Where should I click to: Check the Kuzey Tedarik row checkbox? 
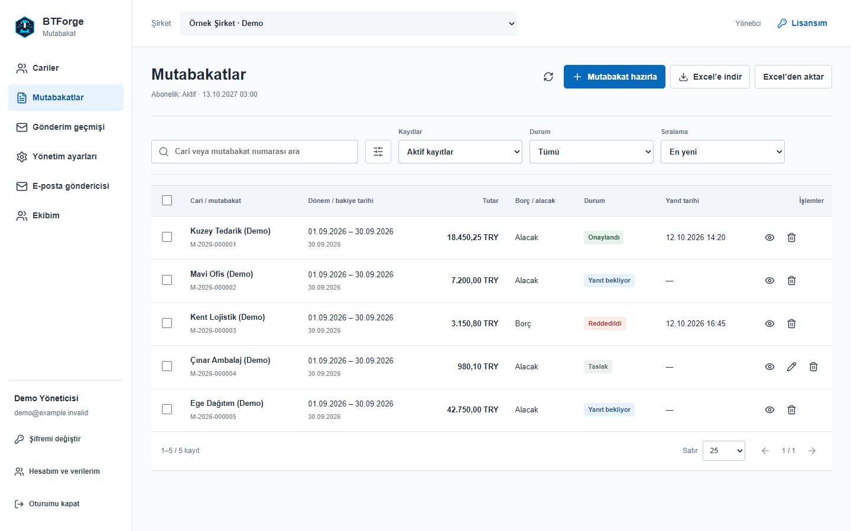coord(167,237)
